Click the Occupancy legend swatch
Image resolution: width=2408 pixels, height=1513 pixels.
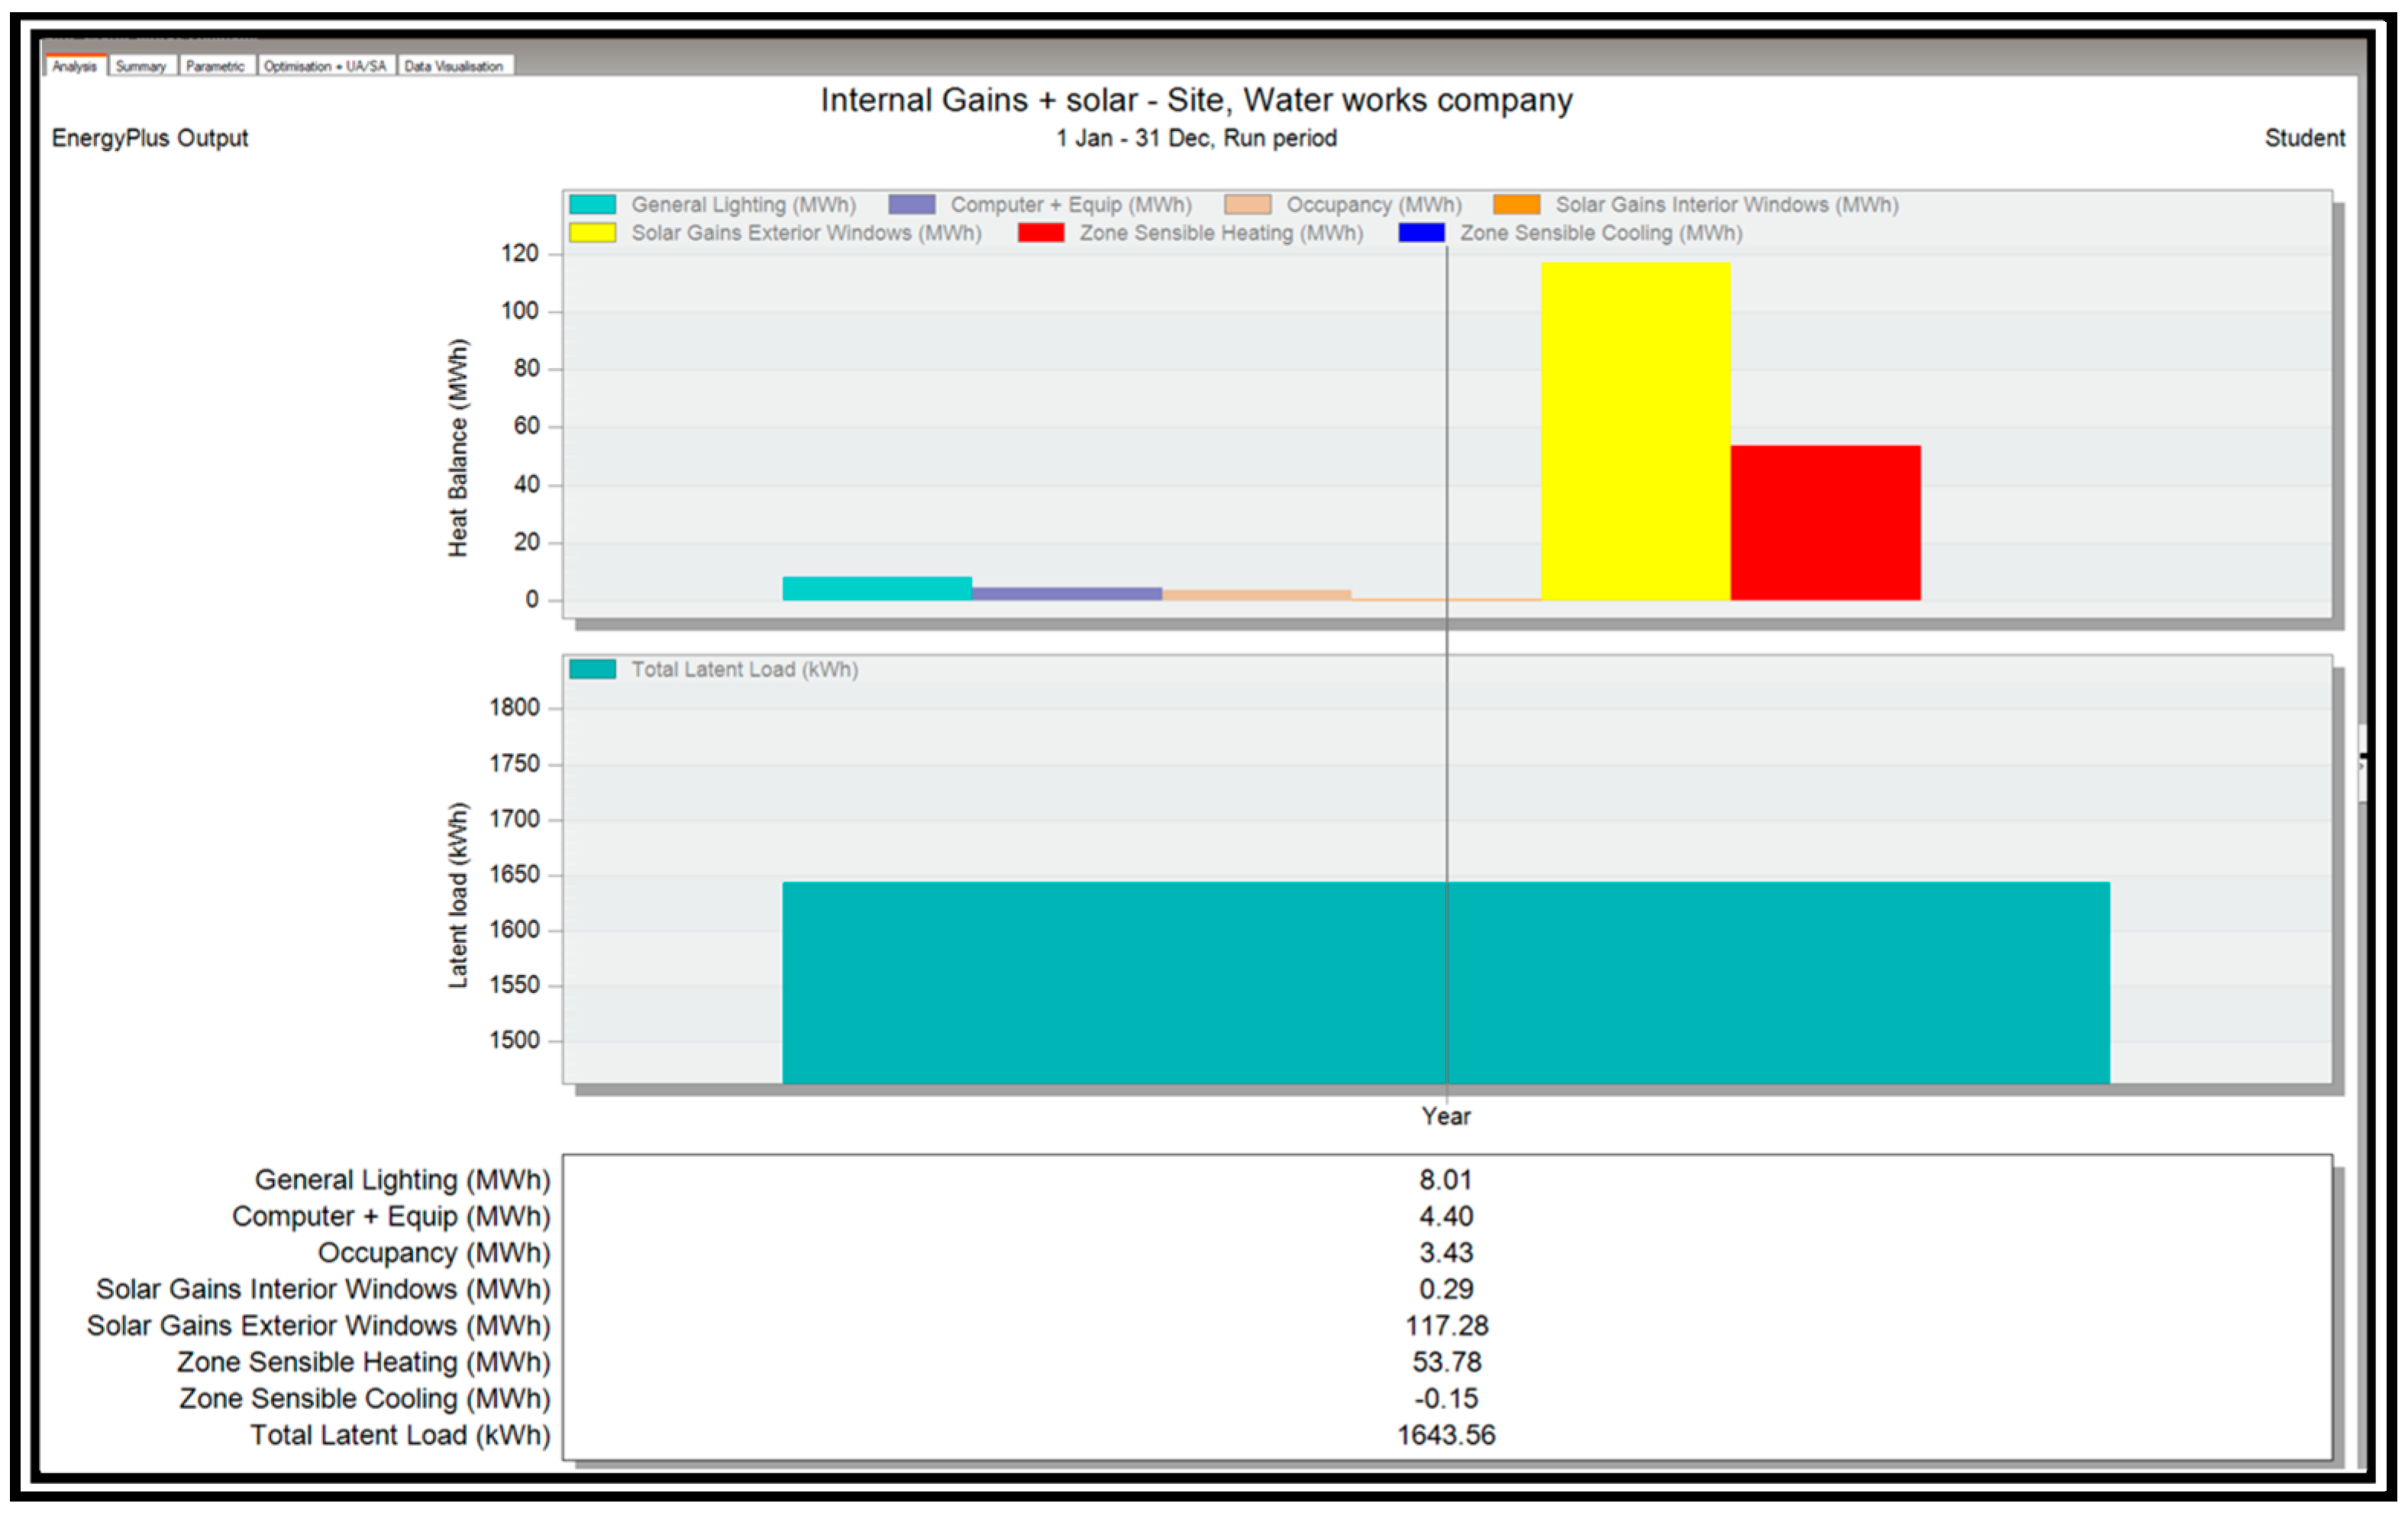click(1247, 205)
